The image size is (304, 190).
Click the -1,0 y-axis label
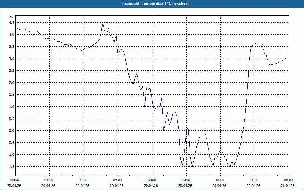pyautogui.click(x=11, y=155)
